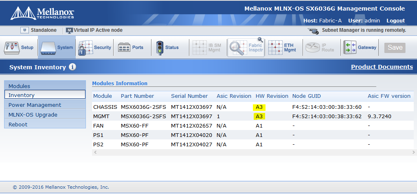Select the CHASSIS module cell
417x194 pixels.
click(105, 107)
